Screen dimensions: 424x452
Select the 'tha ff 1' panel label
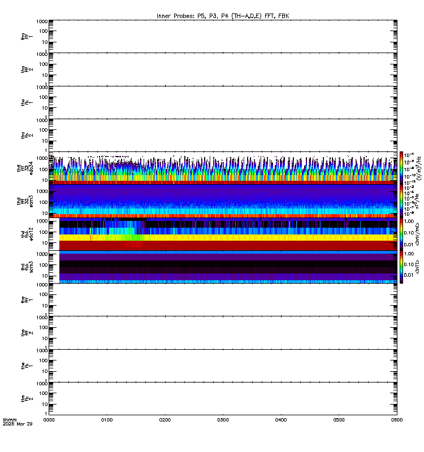(x=27, y=37)
